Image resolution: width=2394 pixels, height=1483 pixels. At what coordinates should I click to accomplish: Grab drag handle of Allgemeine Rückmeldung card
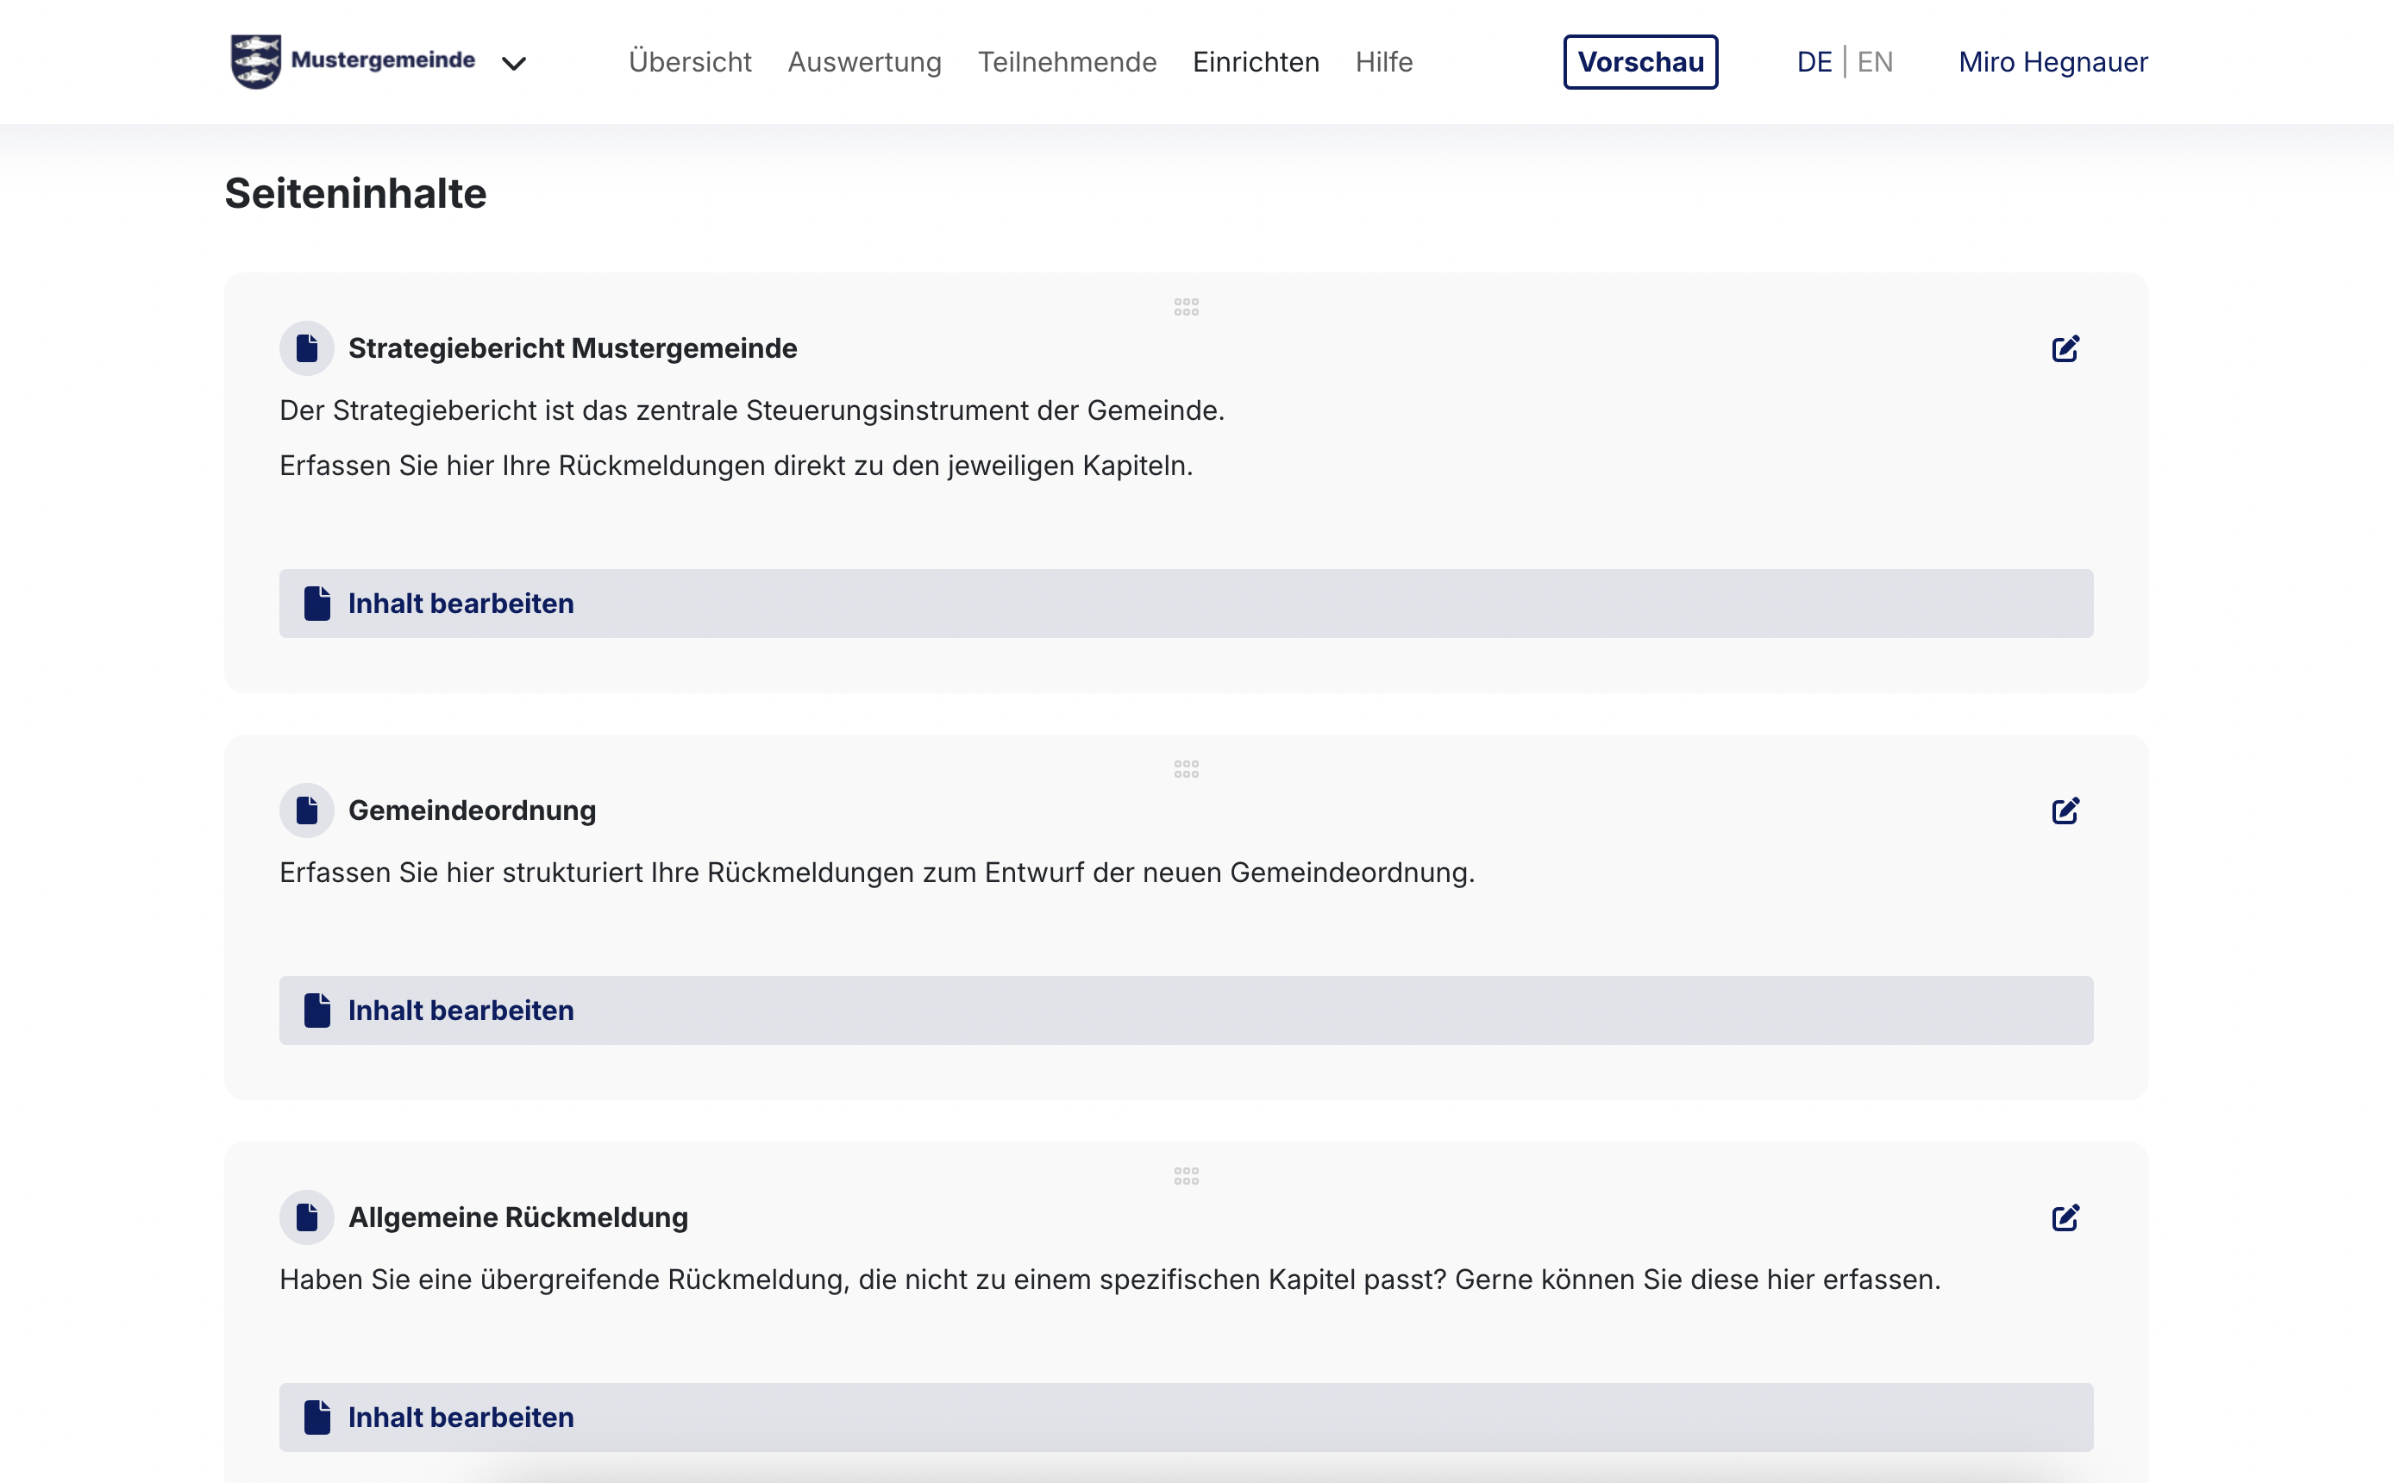pyautogui.click(x=1186, y=1176)
